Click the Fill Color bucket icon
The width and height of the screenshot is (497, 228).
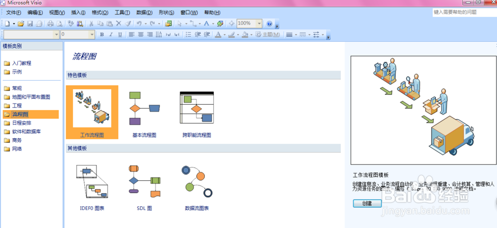click(x=245, y=35)
